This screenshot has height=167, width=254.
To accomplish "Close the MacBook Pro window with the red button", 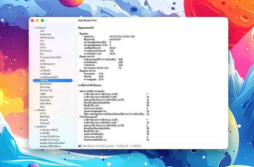I will coord(32,20).
